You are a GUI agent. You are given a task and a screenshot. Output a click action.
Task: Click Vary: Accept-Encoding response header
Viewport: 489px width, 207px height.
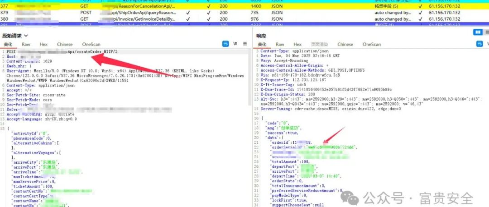point(284,60)
